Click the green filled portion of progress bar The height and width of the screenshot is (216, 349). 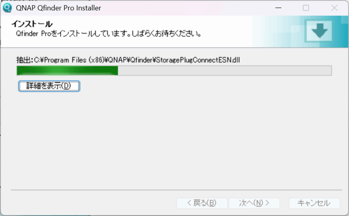(x=67, y=71)
